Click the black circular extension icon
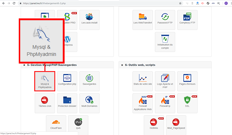232x135 pixels. 208,3
